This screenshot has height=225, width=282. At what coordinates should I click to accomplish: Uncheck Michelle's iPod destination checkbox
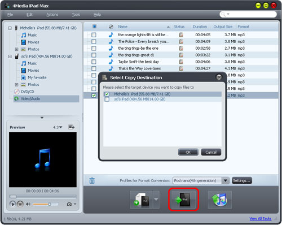107,94
